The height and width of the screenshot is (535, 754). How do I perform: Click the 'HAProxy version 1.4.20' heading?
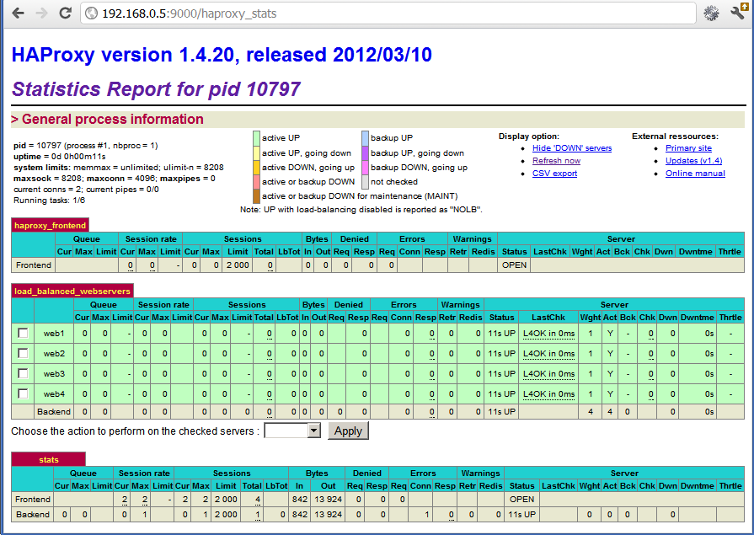click(222, 55)
